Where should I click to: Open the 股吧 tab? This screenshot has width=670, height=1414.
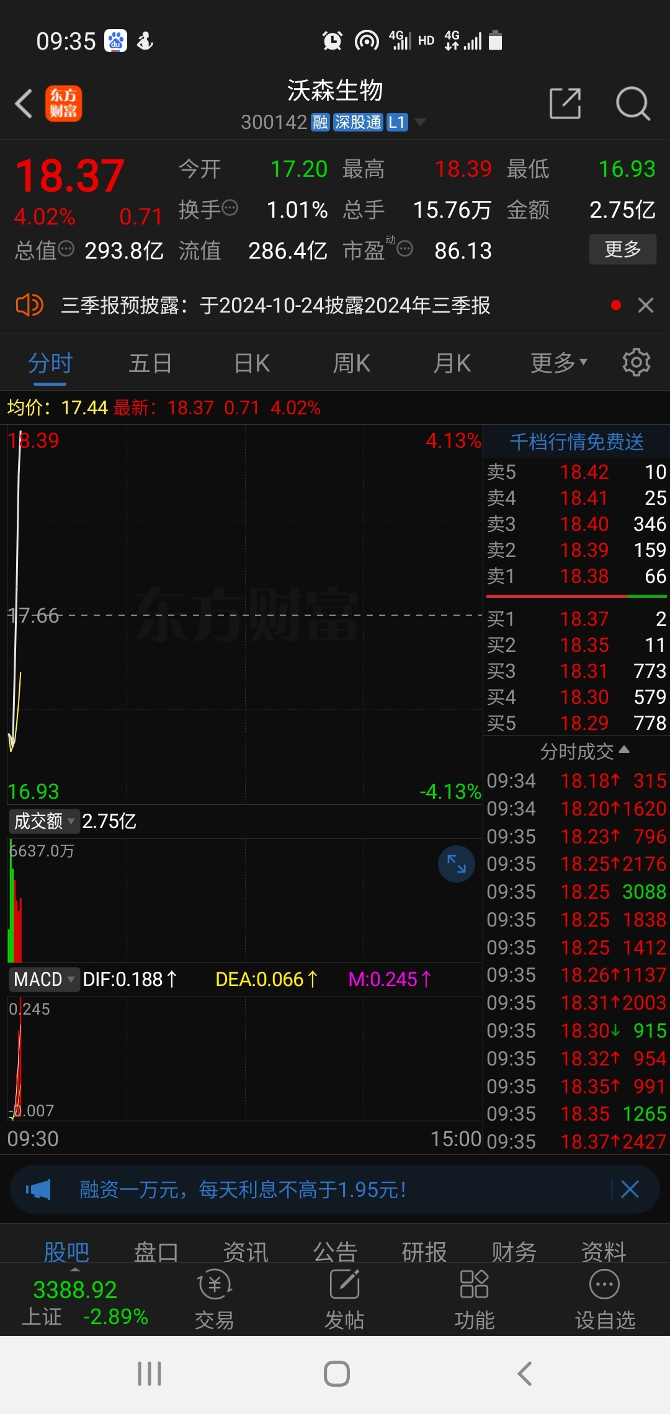[x=66, y=1252]
